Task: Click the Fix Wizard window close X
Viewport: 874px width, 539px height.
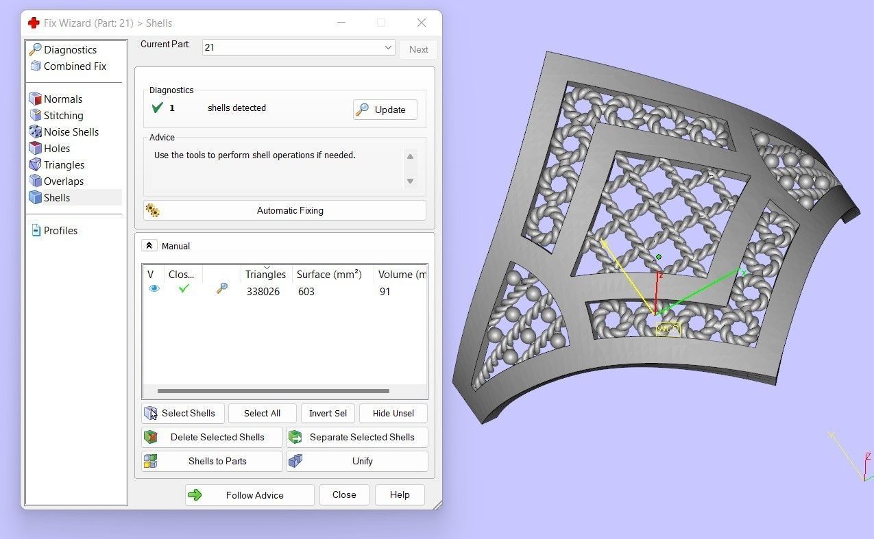Action: pyautogui.click(x=422, y=23)
